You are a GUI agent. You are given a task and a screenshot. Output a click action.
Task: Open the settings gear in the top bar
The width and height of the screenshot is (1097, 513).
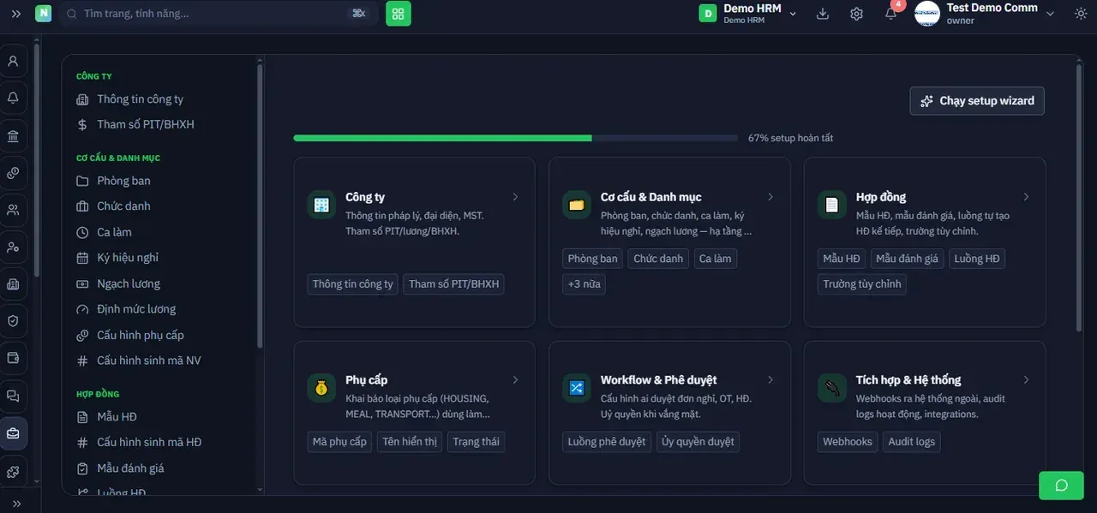click(856, 14)
